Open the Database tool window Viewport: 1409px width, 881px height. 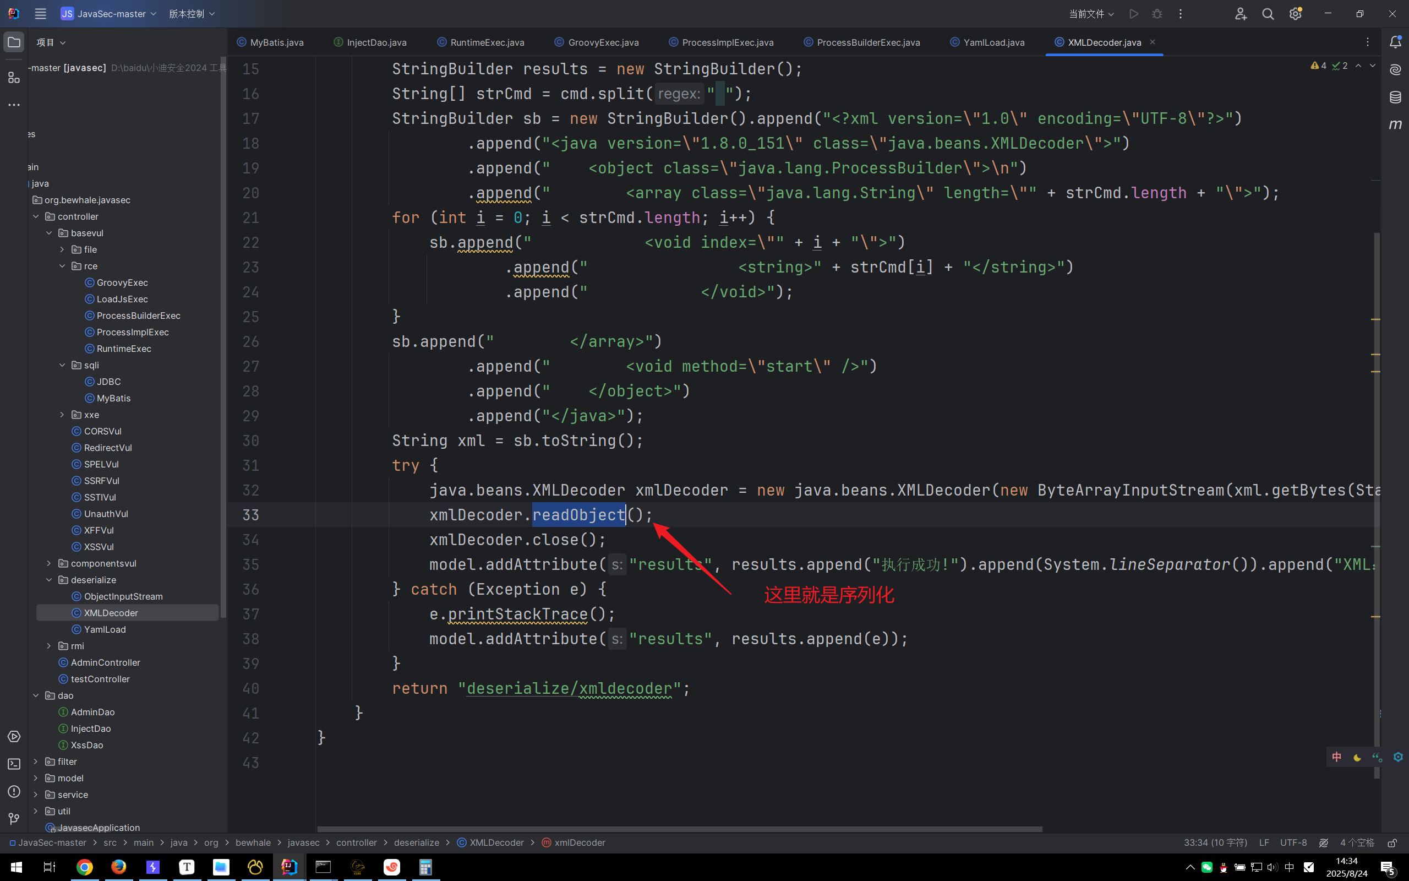pyautogui.click(x=1395, y=97)
